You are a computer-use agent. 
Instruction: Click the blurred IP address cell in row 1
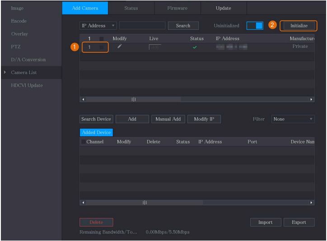232,47
